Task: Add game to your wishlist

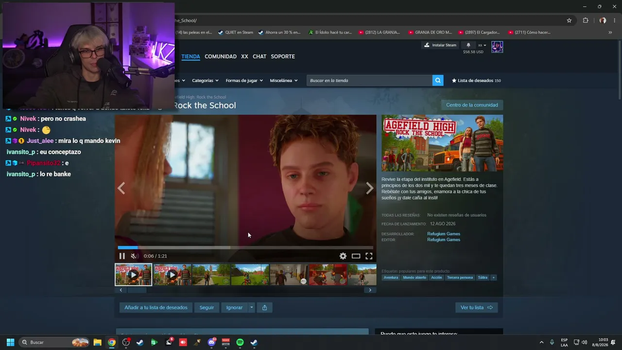Action: point(156,308)
